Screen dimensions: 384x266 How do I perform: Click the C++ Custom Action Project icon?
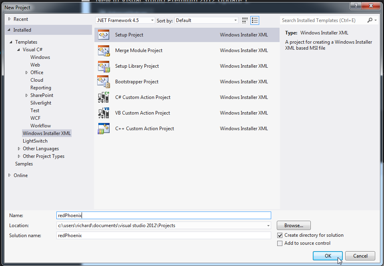pos(104,129)
